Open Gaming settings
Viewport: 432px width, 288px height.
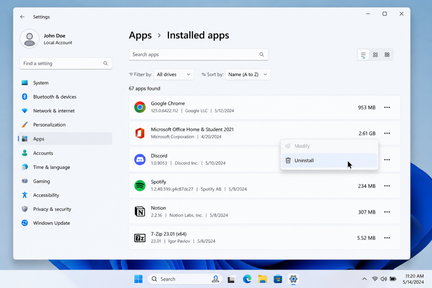pyautogui.click(x=65, y=181)
